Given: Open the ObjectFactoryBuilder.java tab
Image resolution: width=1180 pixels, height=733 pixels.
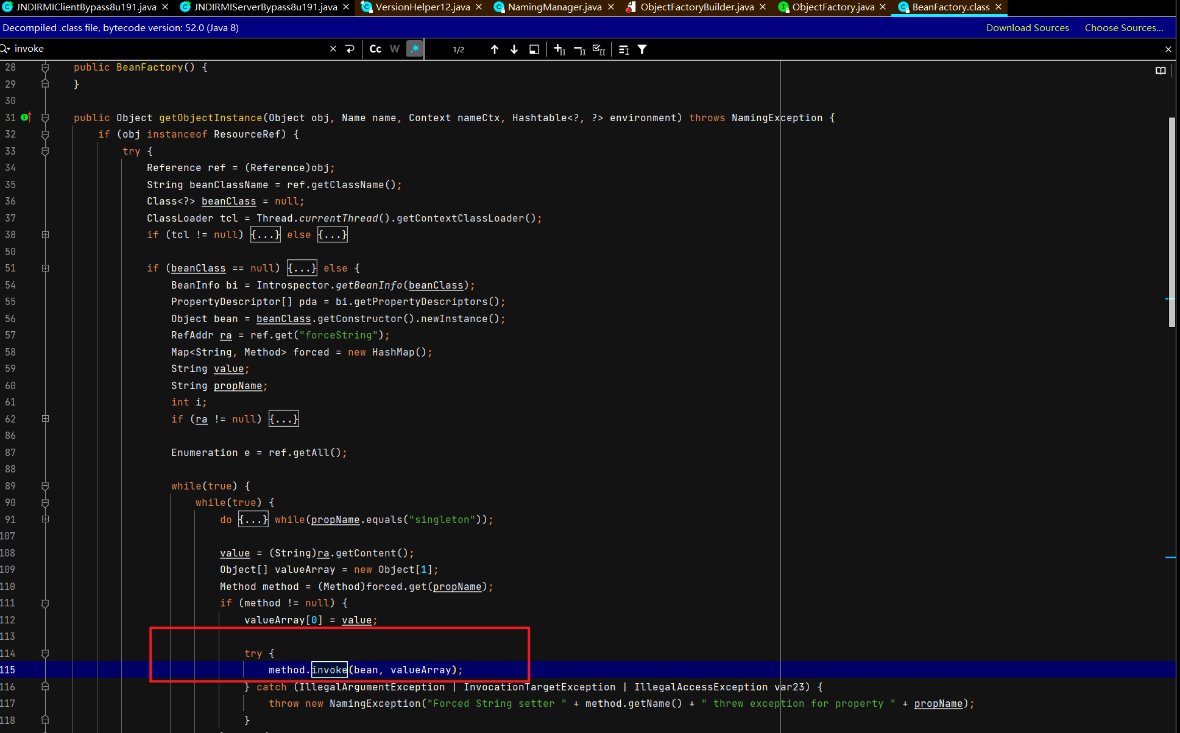Looking at the screenshot, I should (696, 7).
